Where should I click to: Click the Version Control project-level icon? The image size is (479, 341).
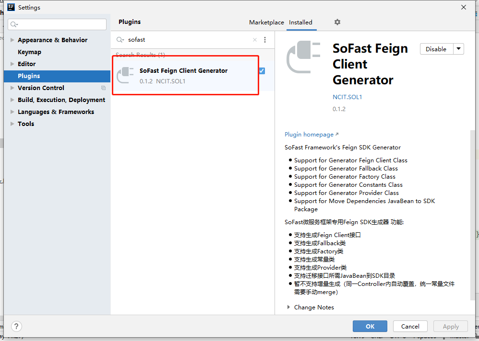coord(103,88)
